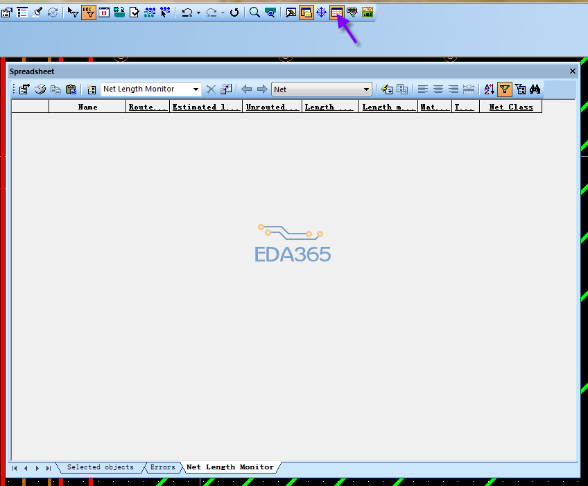
Task: Click the spreadsheet paste icon
Action: (x=71, y=89)
